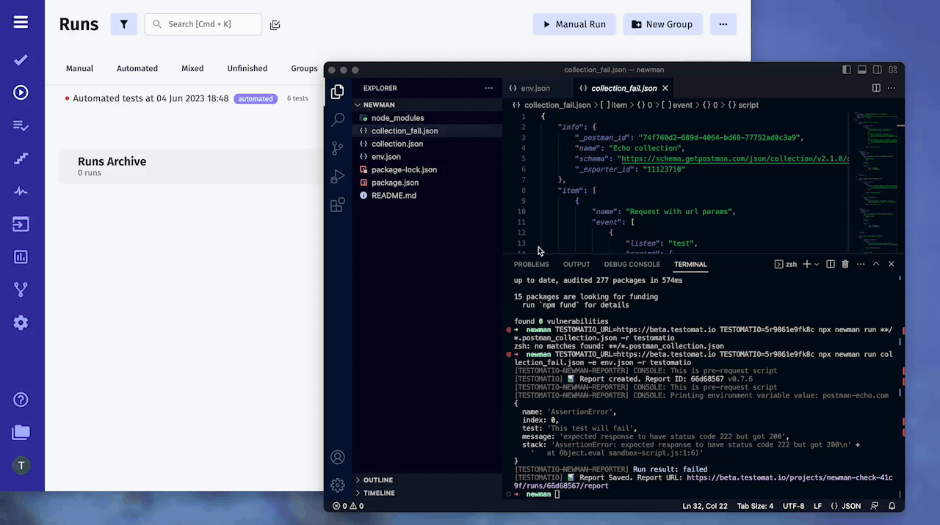
Task: Switch to the PROBLEMS panel tab
Action: point(531,264)
